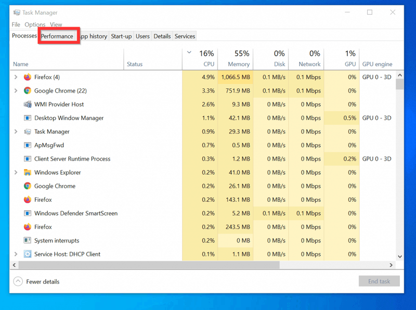The image size is (416, 310).
Task: Click the vertical scrollbar thumb
Action: (400, 84)
